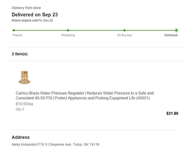Click the Delivered status label
Screen dimensions: 196x163
[171, 35]
